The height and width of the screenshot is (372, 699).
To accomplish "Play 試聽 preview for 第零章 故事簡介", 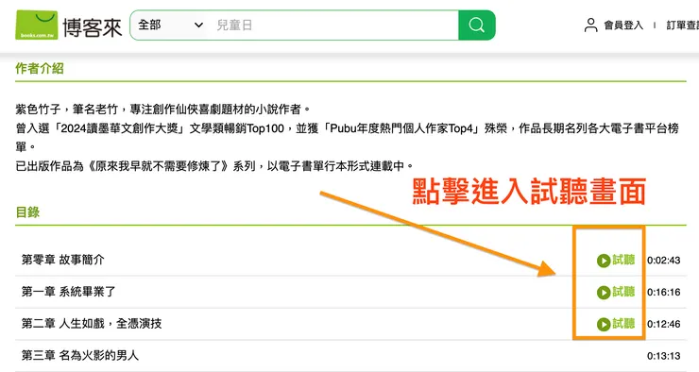I will tap(616, 260).
